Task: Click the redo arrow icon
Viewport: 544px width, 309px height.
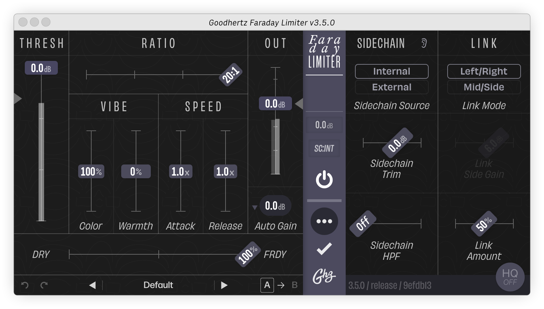Action: pyautogui.click(x=44, y=285)
